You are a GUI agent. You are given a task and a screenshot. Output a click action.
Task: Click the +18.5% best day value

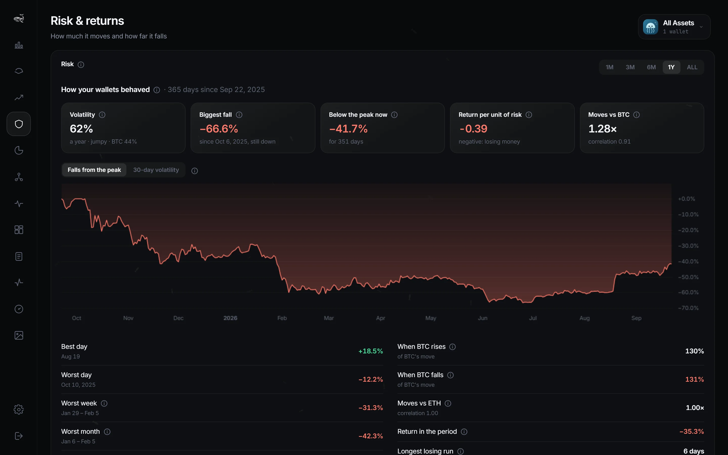pyautogui.click(x=371, y=351)
